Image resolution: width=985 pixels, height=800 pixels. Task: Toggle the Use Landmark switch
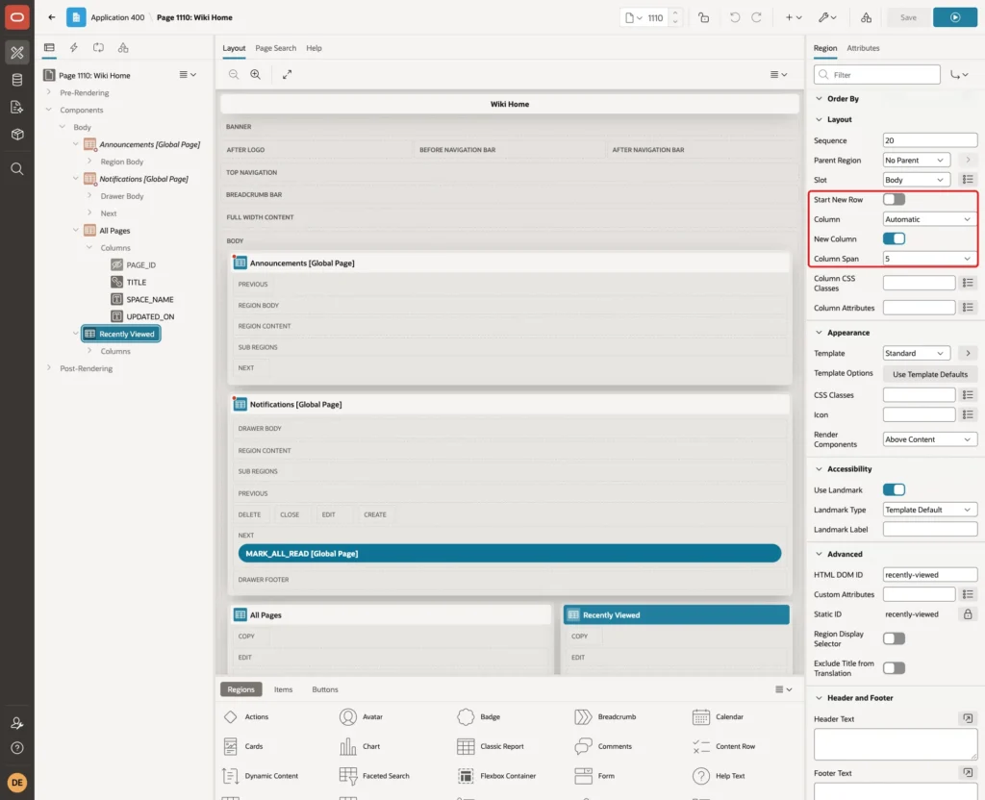[894, 489]
